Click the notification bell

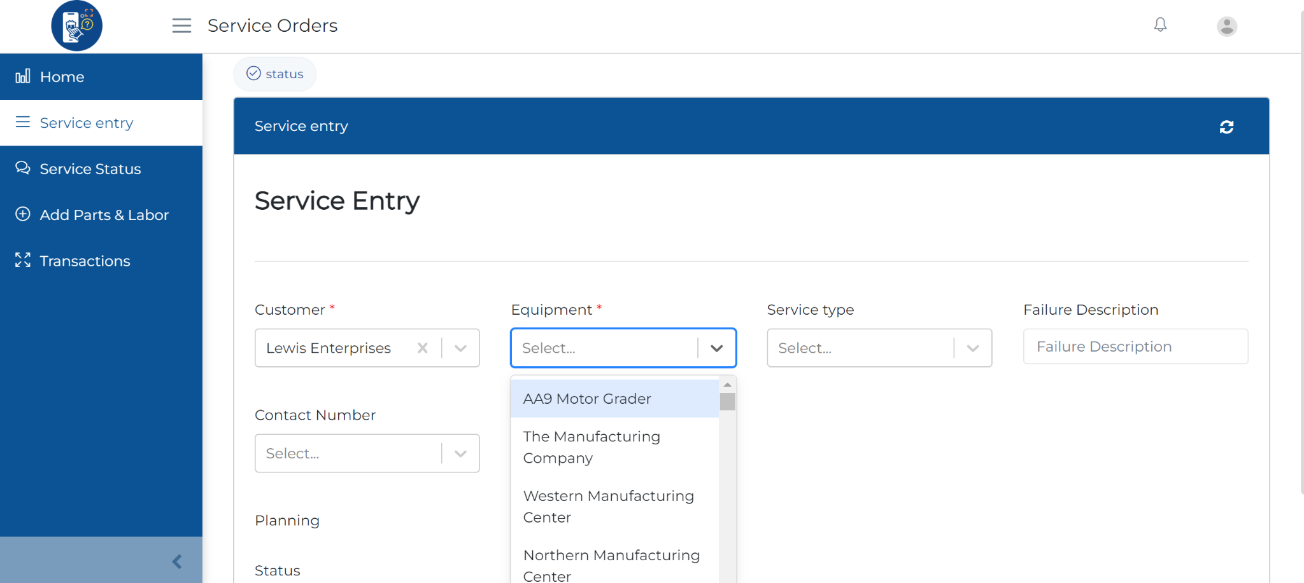tap(1159, 25)
